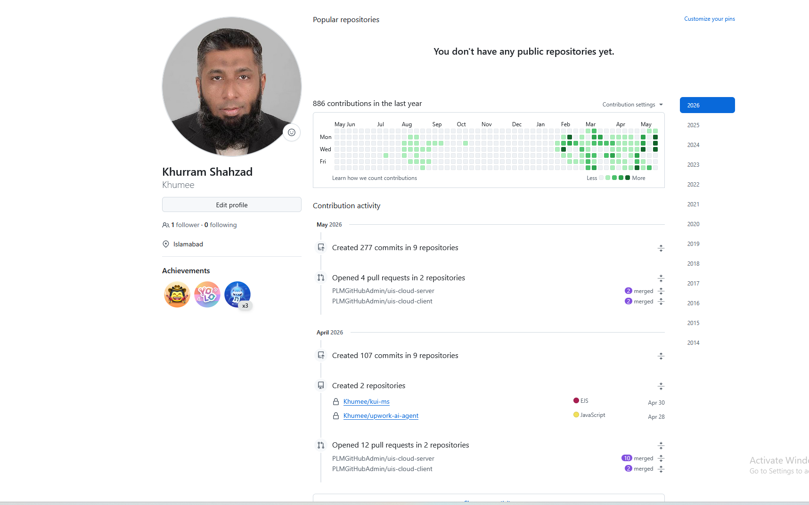Click the set status smiley icon
The image size is (809, 505).
[292, 132]
